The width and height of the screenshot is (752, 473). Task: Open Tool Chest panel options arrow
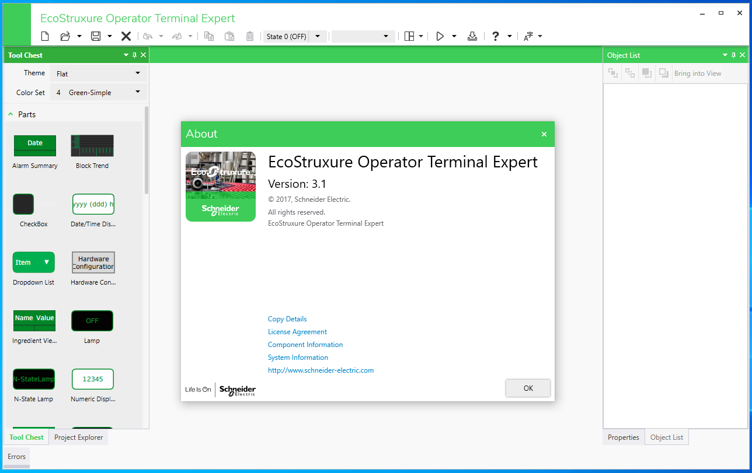point(126,55)
